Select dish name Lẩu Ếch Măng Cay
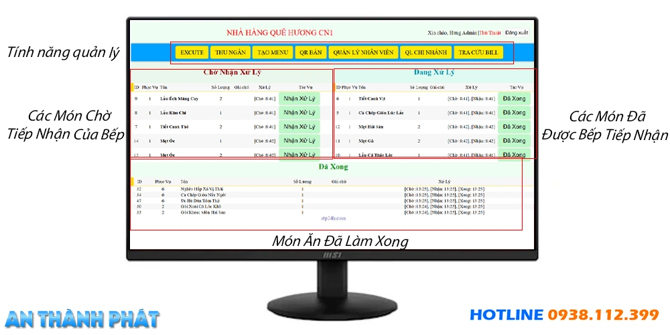This screenshot has width=670, height=335. pyautogui.click(x=179, y=98)
